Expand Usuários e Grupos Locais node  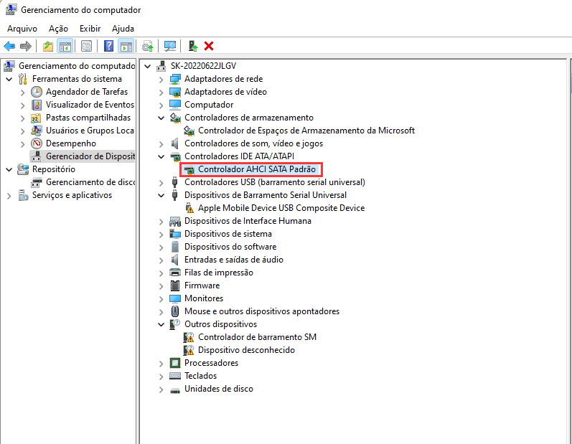(x=23, y=131)
